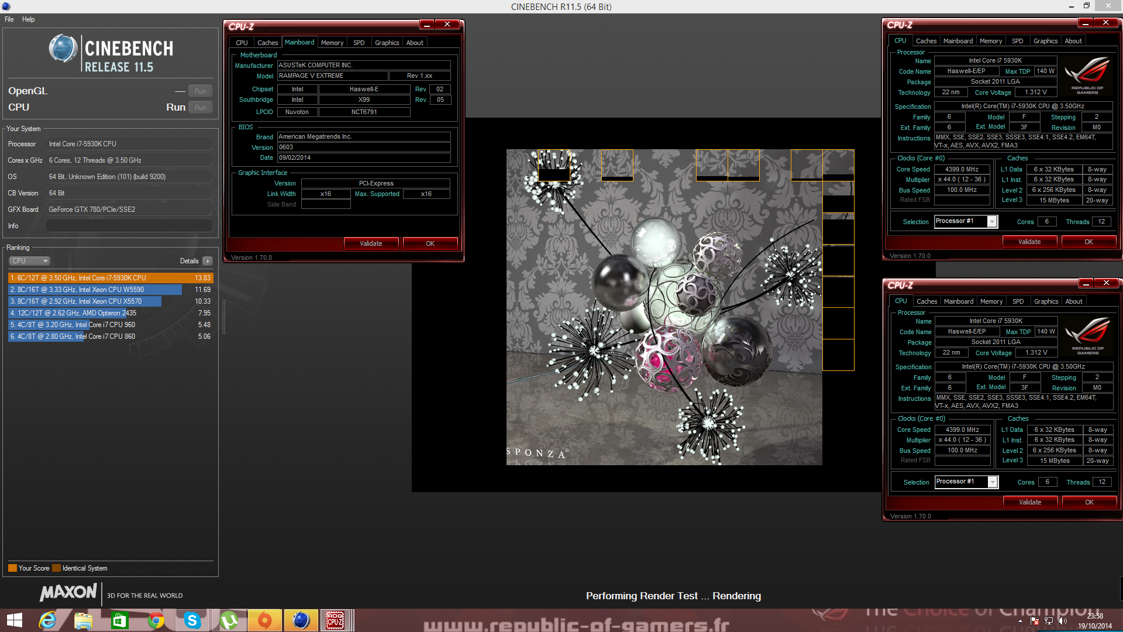The height and width of the screenshot is (632, 1123).
Task: Open the File menu
Action: 9,19
